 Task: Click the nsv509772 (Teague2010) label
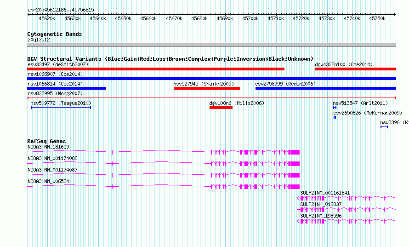point(61,103)
